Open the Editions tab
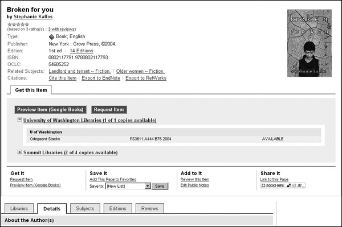This screenshot has height=227, width=342. click(x=118, y=208)
